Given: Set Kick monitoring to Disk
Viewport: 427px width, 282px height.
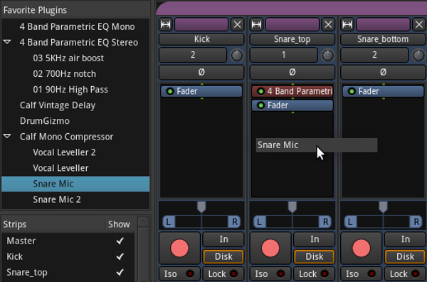Looking at the screenshot, I should 223,256.
